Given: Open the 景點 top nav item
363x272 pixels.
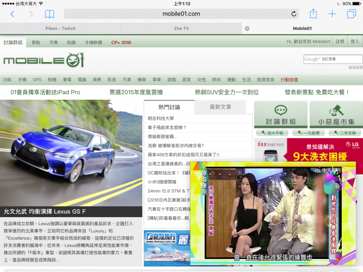Looking at the screenshot, I should [x=36, y=42].
